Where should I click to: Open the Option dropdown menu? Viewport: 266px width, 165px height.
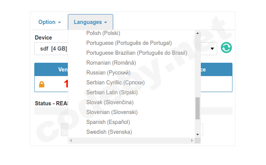(49, 22)
